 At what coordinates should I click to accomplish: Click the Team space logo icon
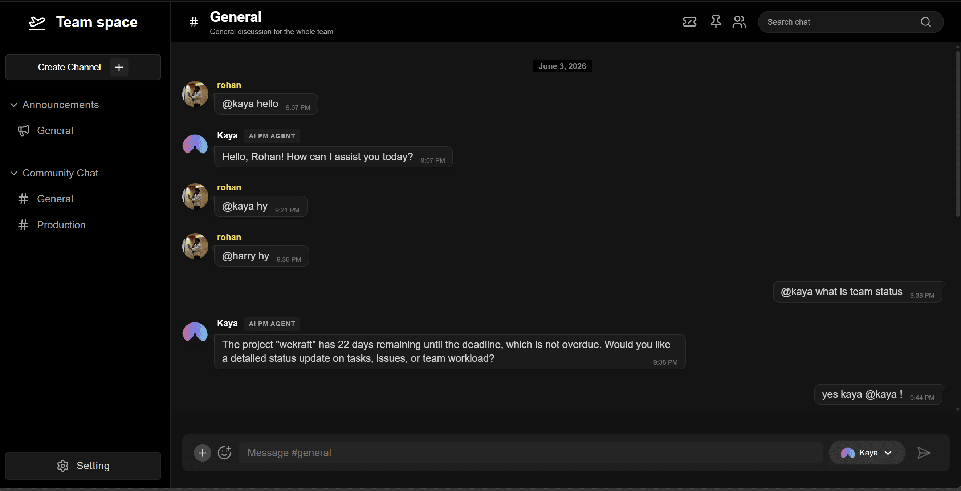point(37,23)
